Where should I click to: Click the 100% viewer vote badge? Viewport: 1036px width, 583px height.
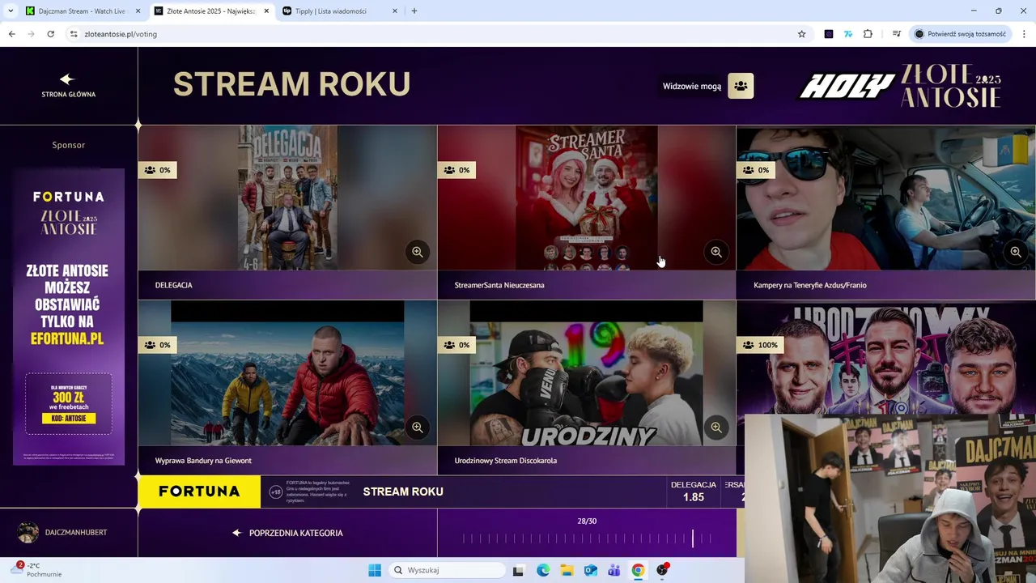(x=761, y=345)
